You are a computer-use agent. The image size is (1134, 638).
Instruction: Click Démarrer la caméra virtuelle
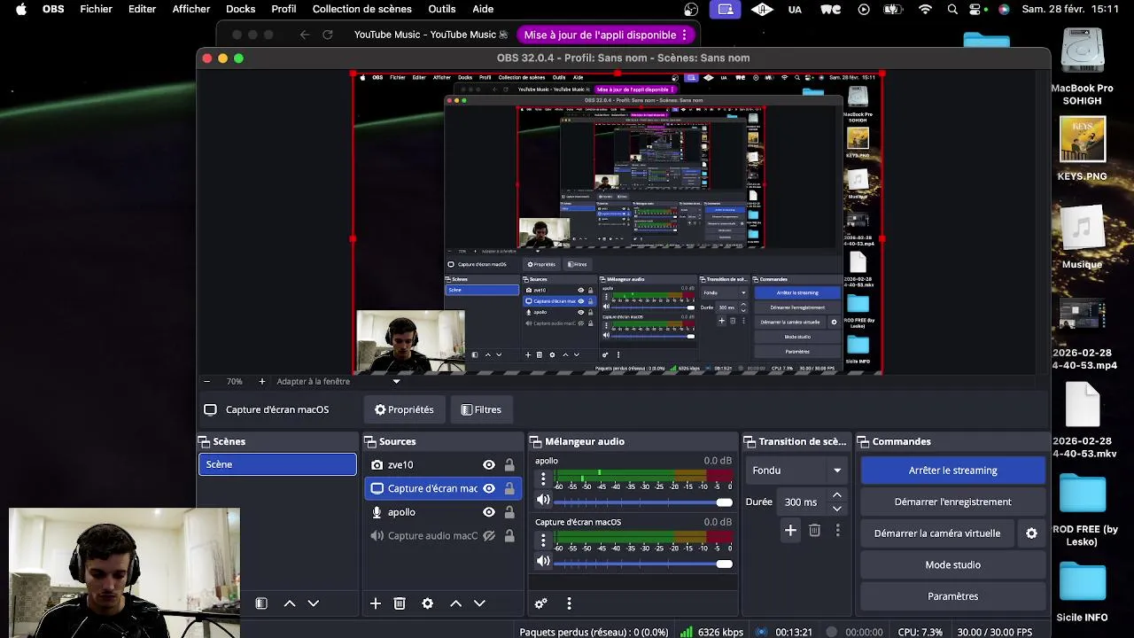[x=937, y=533]
